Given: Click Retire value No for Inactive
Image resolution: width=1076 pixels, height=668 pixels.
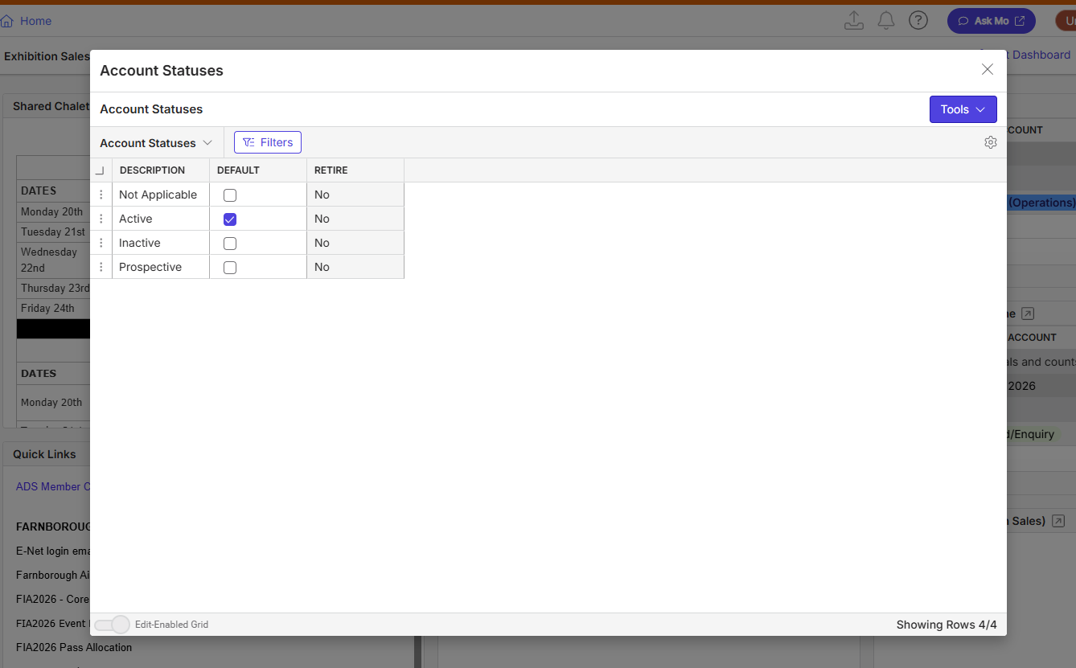Looking at the screenshot, I should 355,243.
